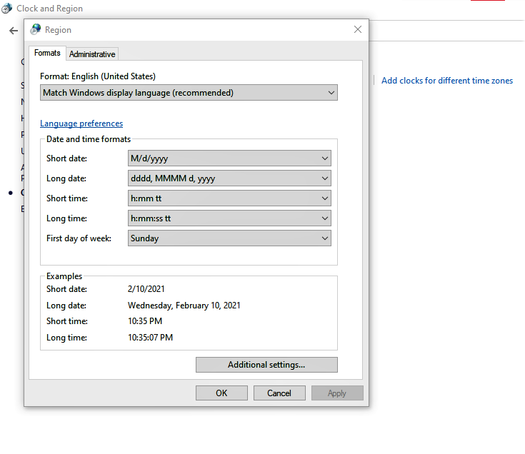The height and width of the screenshot is (454, 525).
Task: Switch to the Administrative tab
Action: click(92, 54)
